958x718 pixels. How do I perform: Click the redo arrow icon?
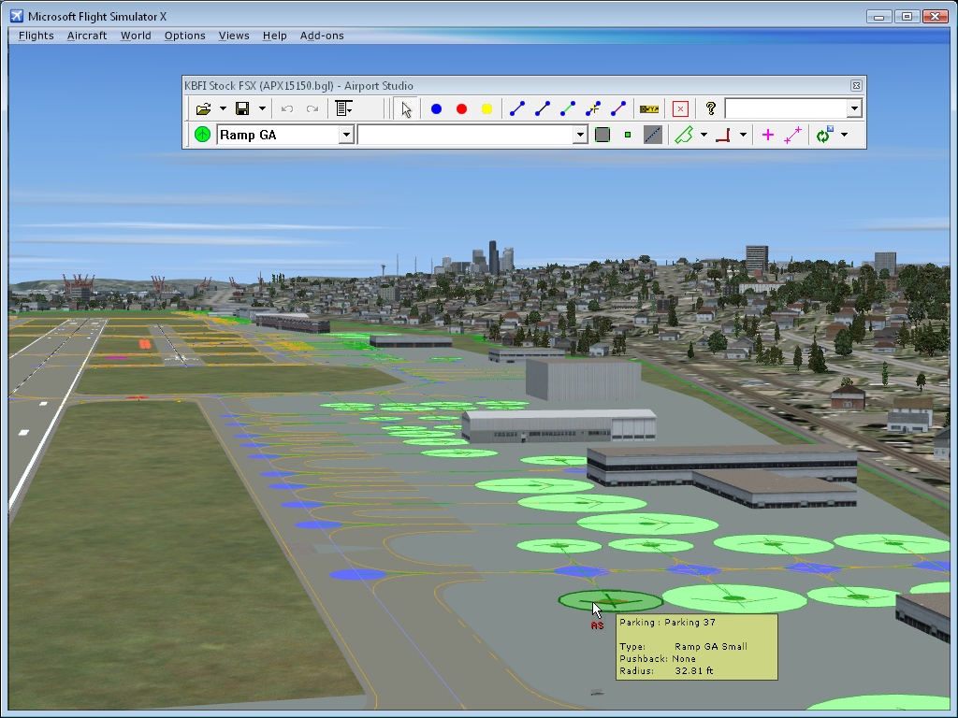pyautogui.click(x=312, y=108)
